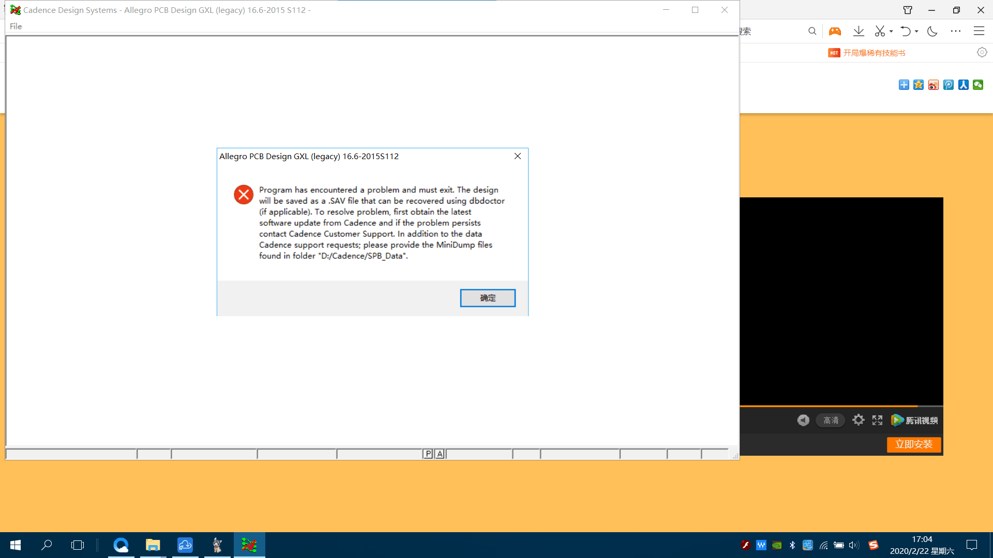Click the black video player area

click(841, 301)
